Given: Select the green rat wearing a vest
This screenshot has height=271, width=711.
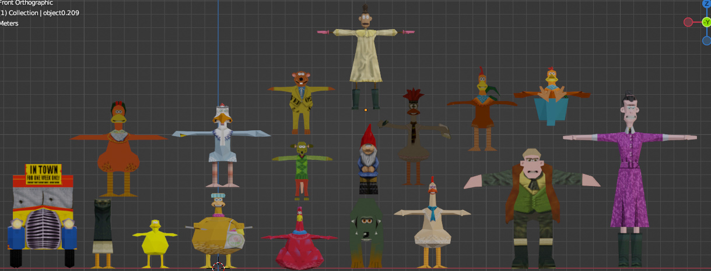Looking at the screenshot, I should (x=302, y=170).
